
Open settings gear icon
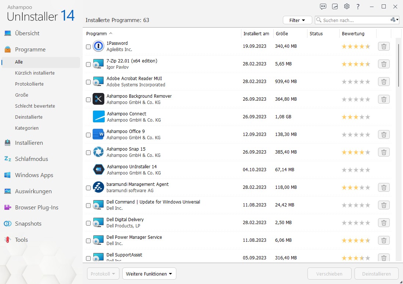coord(347,6)
